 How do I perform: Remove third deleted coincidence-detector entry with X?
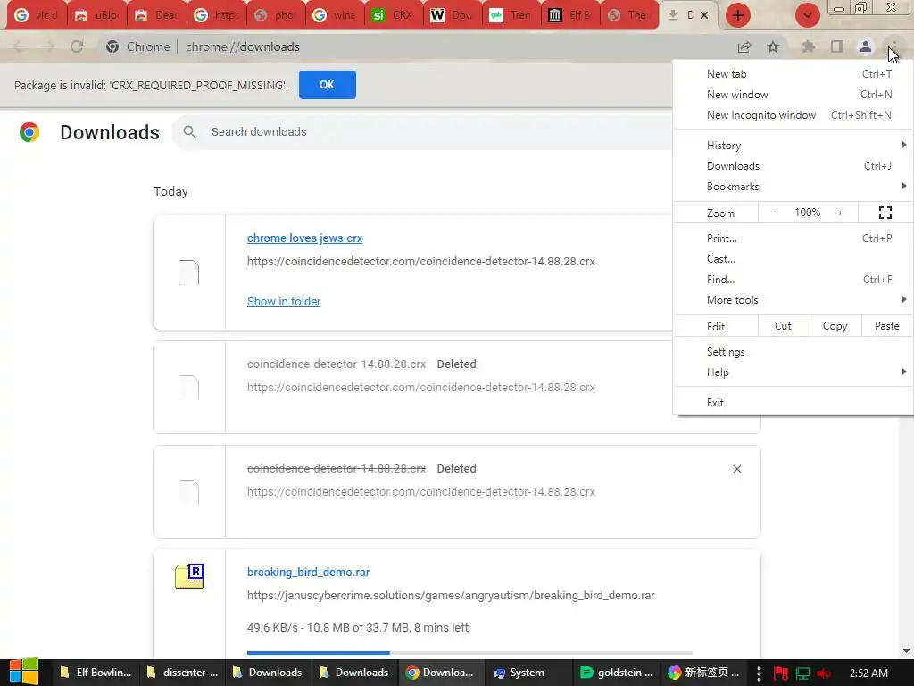736,469
